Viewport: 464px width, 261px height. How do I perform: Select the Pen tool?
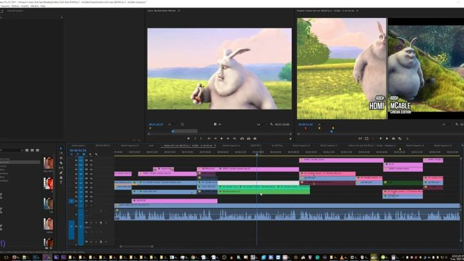[61, 173]
